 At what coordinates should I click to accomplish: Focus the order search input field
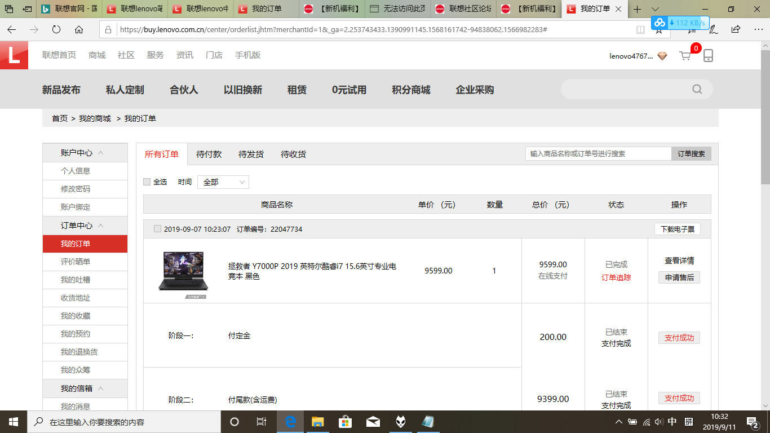[x=599, y=154]
